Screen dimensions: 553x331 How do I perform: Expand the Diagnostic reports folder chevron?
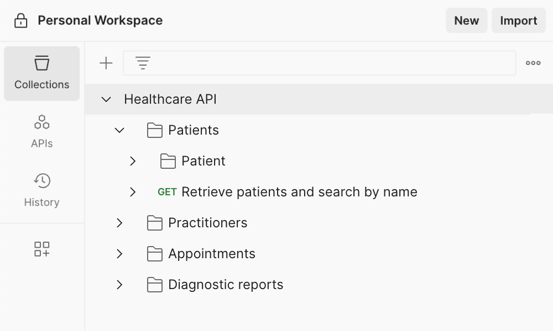[119, 285]
